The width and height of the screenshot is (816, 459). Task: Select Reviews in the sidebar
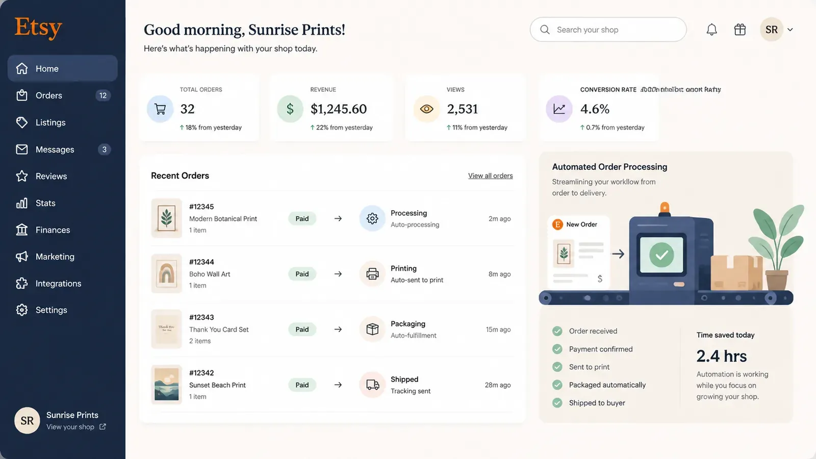62,176
